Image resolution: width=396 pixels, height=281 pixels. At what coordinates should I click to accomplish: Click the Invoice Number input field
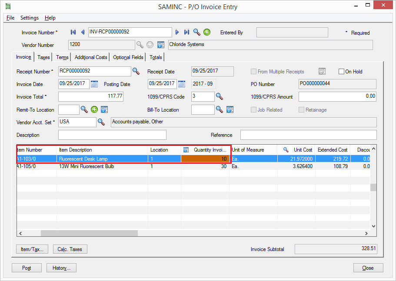[x=130, y=32]
